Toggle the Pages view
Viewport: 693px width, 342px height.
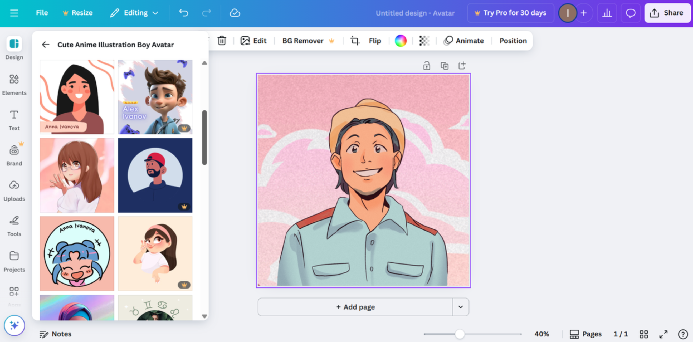[585, 334]
